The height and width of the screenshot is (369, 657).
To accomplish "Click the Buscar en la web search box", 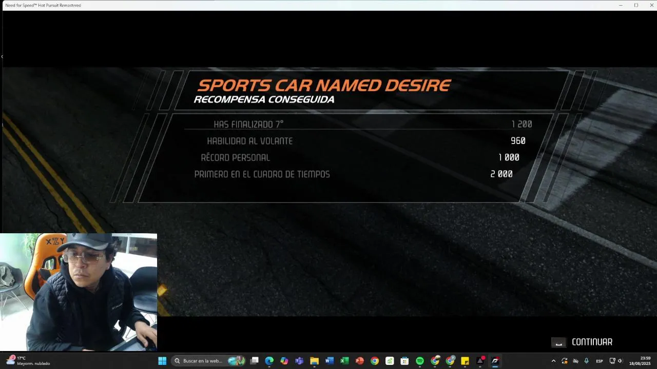I will coord(209,361).
